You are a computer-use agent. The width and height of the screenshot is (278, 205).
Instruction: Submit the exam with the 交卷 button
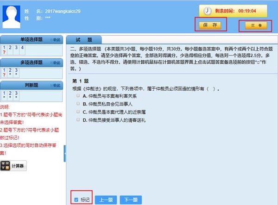tap(256, 25)
